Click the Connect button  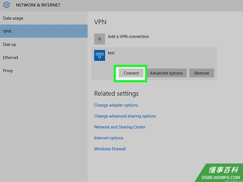[131, 73]
